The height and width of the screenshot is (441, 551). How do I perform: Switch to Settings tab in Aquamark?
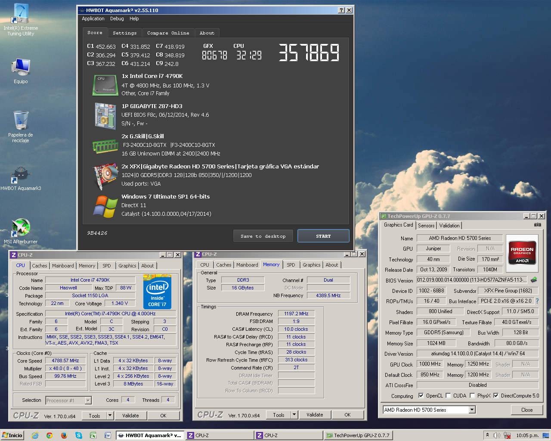(x=124, y=33)
